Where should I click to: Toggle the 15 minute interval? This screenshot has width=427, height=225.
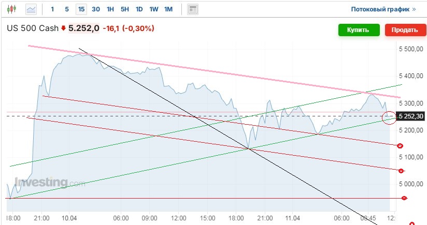tap(81, 9)
